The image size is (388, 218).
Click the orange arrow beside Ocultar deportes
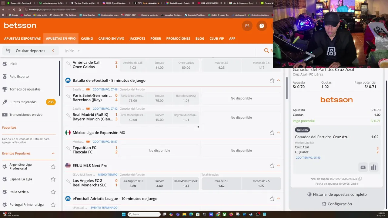coord(53,51)
